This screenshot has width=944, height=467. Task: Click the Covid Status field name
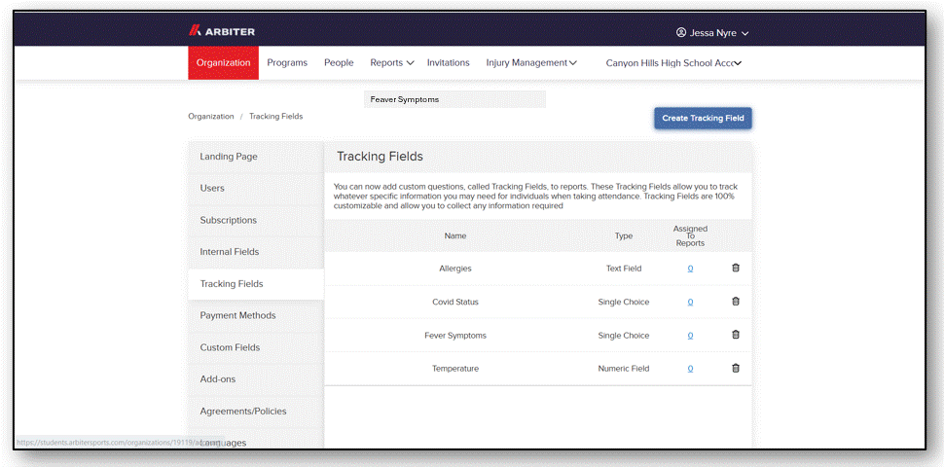pyautogui.click(x=455, y=303)
